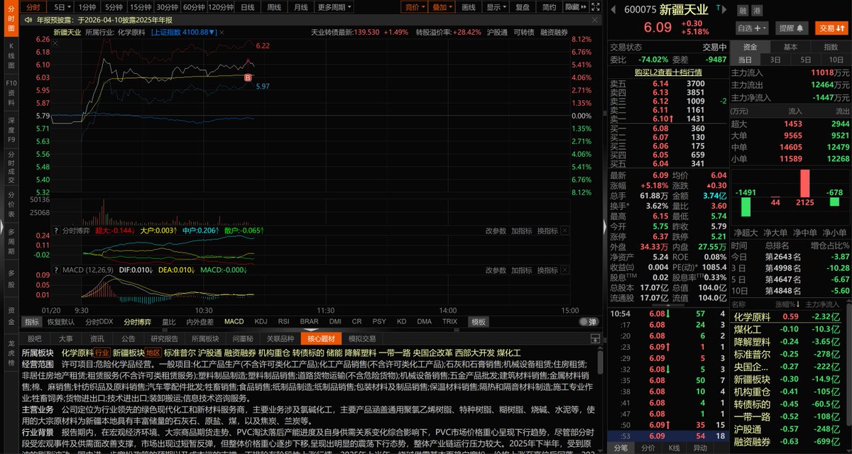Open 换指标 for the MACD indicator
The height and width of the screenshot is (454, 852).
click(547, 270)
